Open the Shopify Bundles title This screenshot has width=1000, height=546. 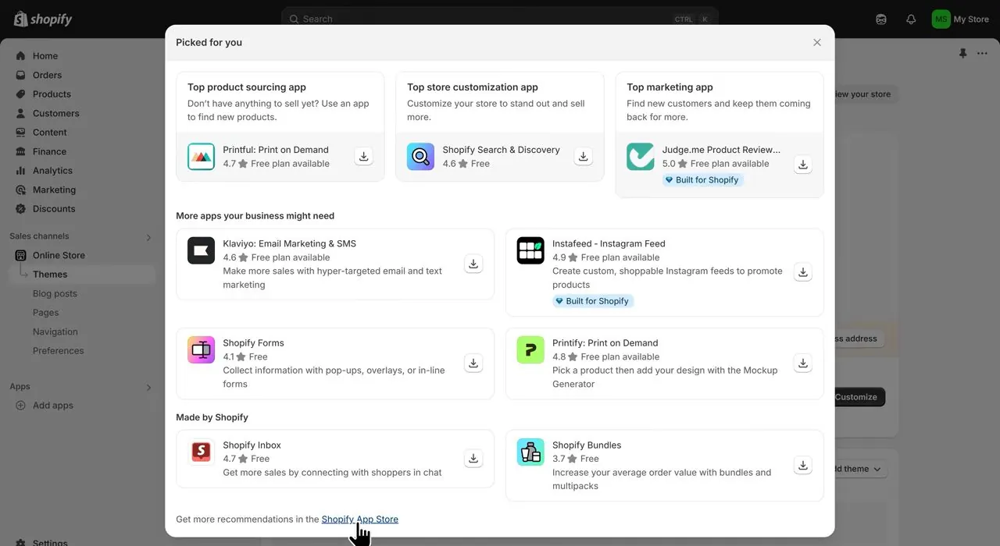tap(587, 445)
